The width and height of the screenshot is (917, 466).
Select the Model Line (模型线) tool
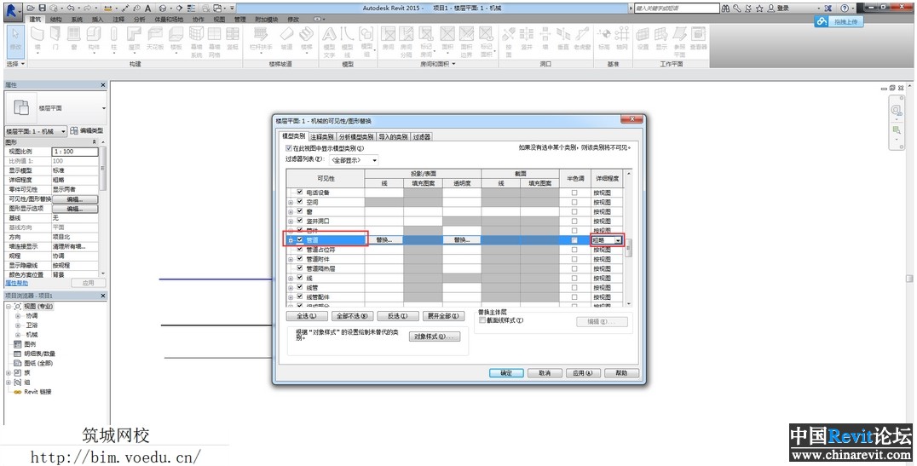pos(348,42)
